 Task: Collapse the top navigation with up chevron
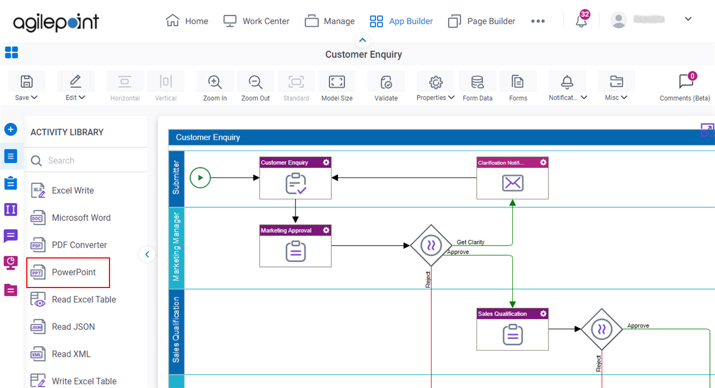[363, 40]
